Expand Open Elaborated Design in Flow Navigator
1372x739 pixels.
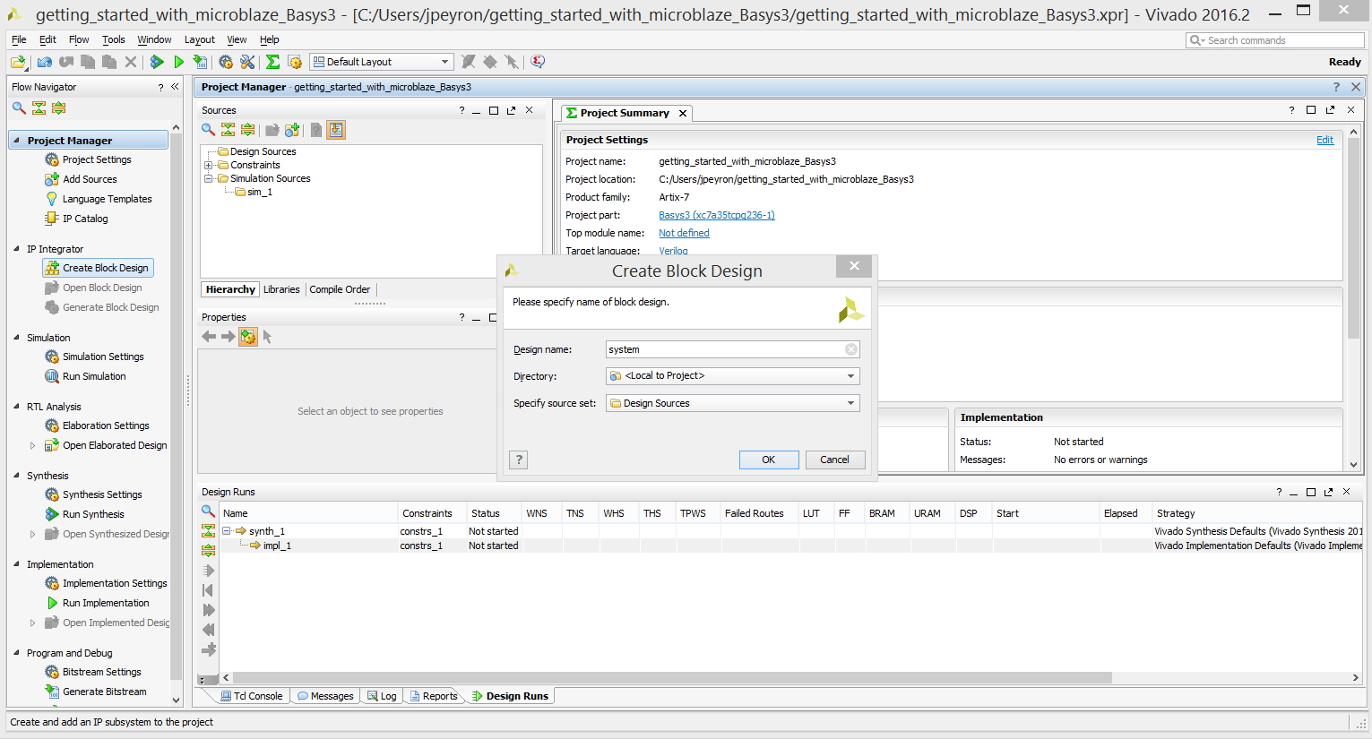coord(33,445)
